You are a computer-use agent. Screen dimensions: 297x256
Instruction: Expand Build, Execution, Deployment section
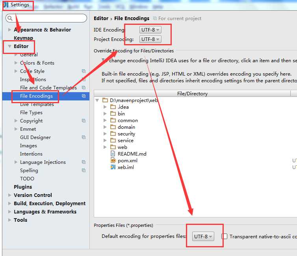click(9, 203)
